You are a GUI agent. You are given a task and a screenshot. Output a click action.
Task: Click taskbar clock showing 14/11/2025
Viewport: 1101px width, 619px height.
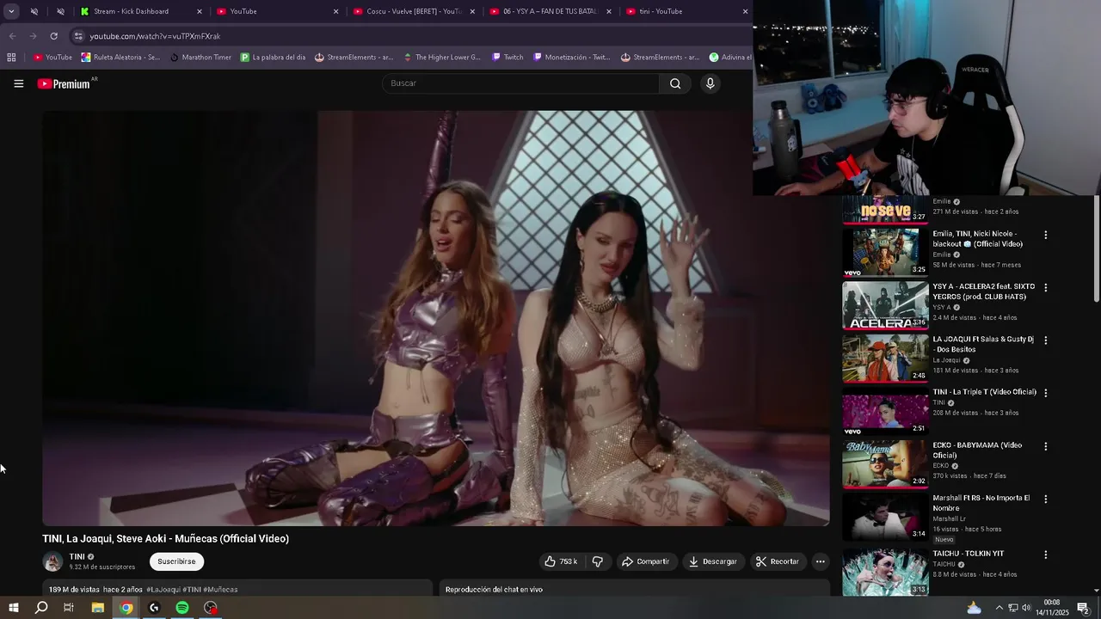tap(1052, 608)
